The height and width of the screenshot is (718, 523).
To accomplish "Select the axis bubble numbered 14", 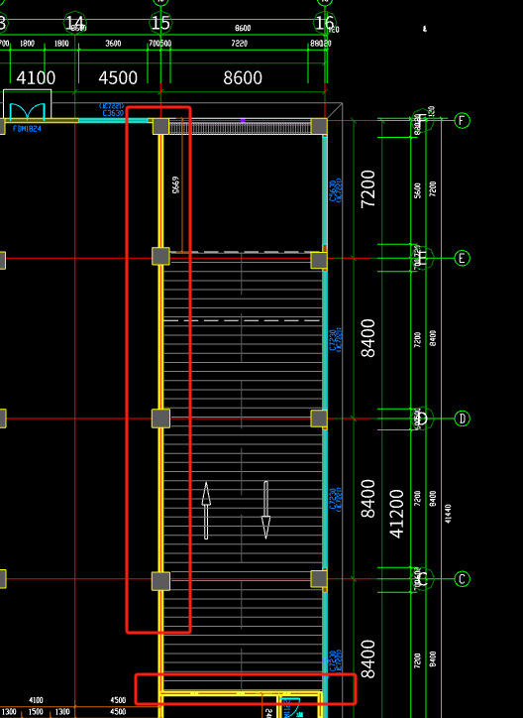I will (75, 23).
